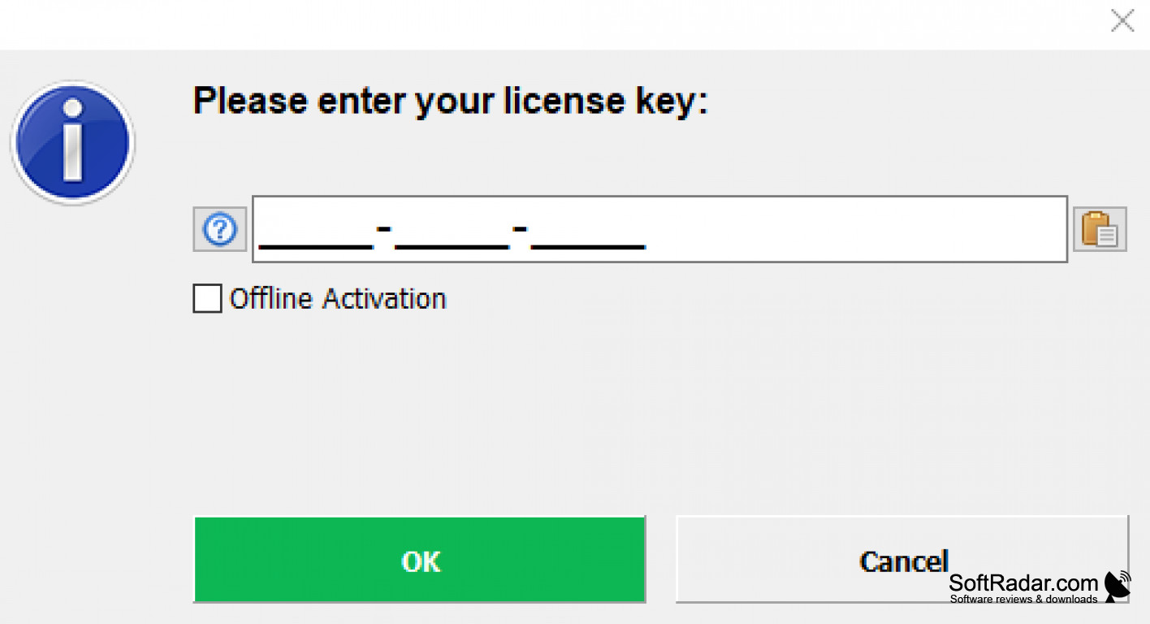This screenshot has width=1150, height=624.
Task: Click the "Please enter your license key:" heading
Action: click(451, 101)
